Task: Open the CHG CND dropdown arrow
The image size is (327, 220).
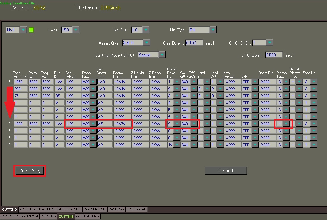Action: [269, 43]
